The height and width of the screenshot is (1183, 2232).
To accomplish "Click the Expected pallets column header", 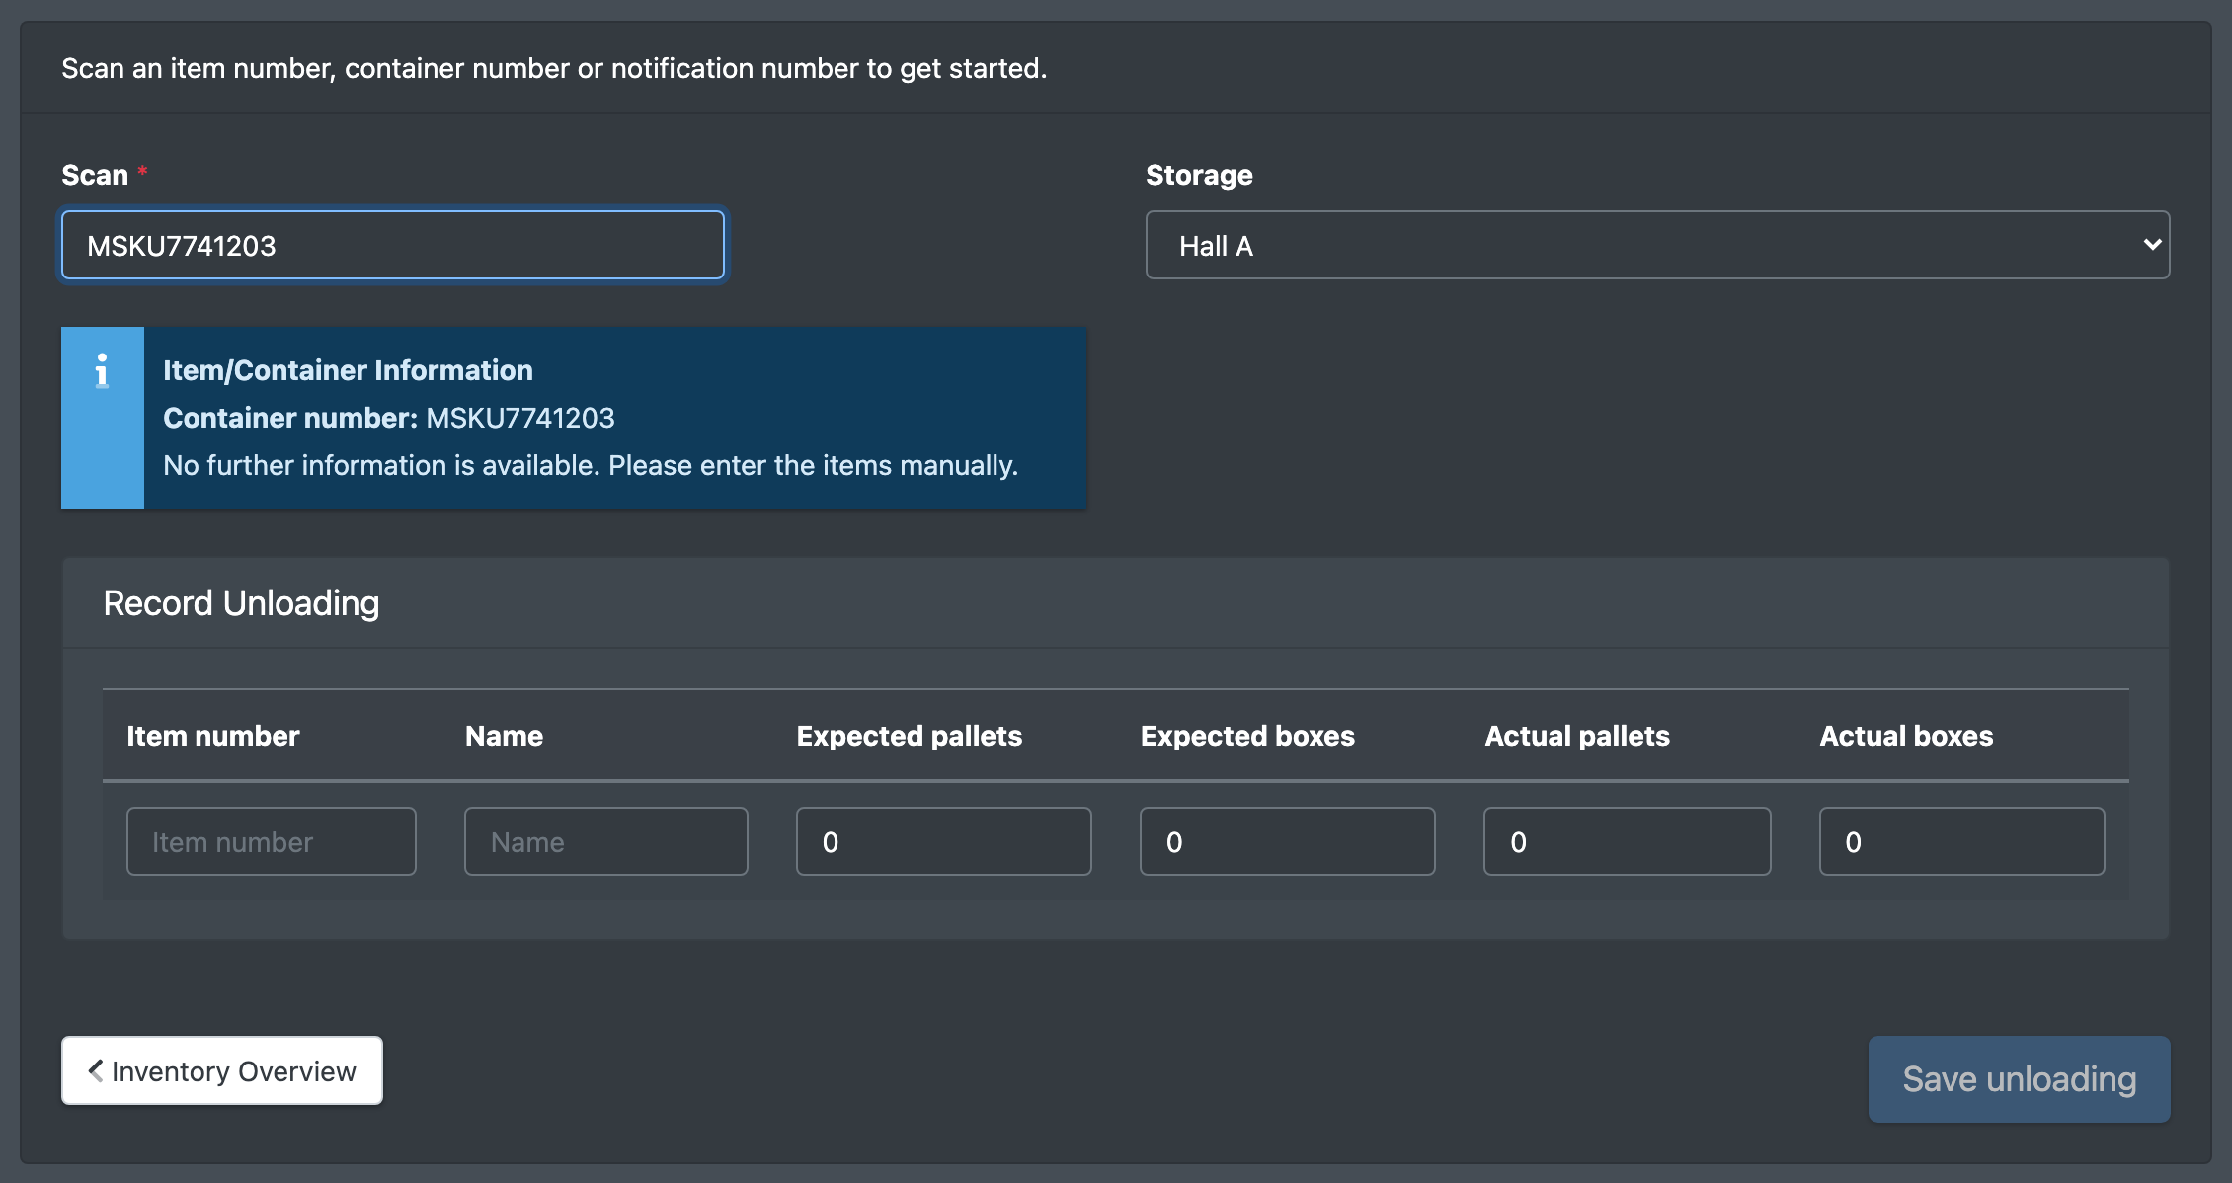I will pos(910,736).
